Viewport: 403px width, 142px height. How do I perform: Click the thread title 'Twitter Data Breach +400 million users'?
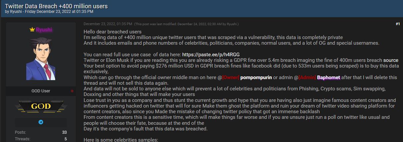click(56, 6)
